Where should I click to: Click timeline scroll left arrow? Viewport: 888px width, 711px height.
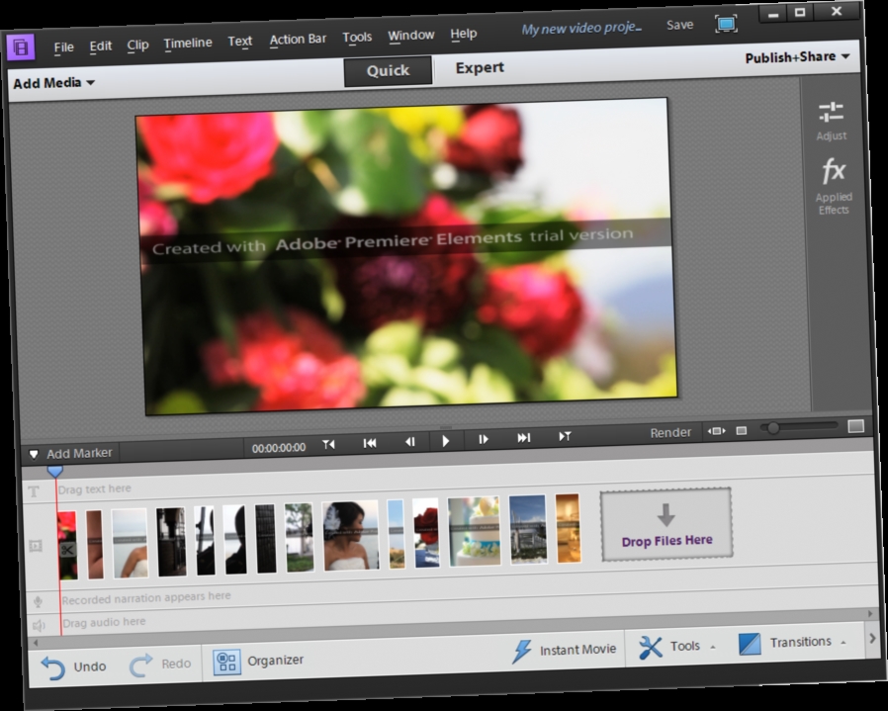click(x=36, y=643)
